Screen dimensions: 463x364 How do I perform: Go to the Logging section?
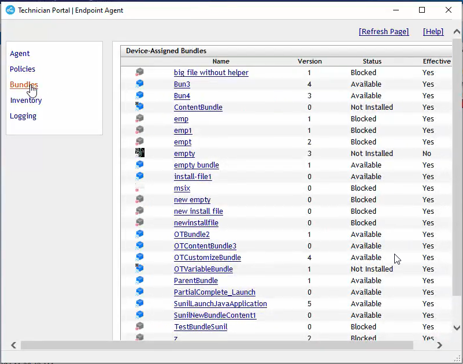tap(23, 116)
